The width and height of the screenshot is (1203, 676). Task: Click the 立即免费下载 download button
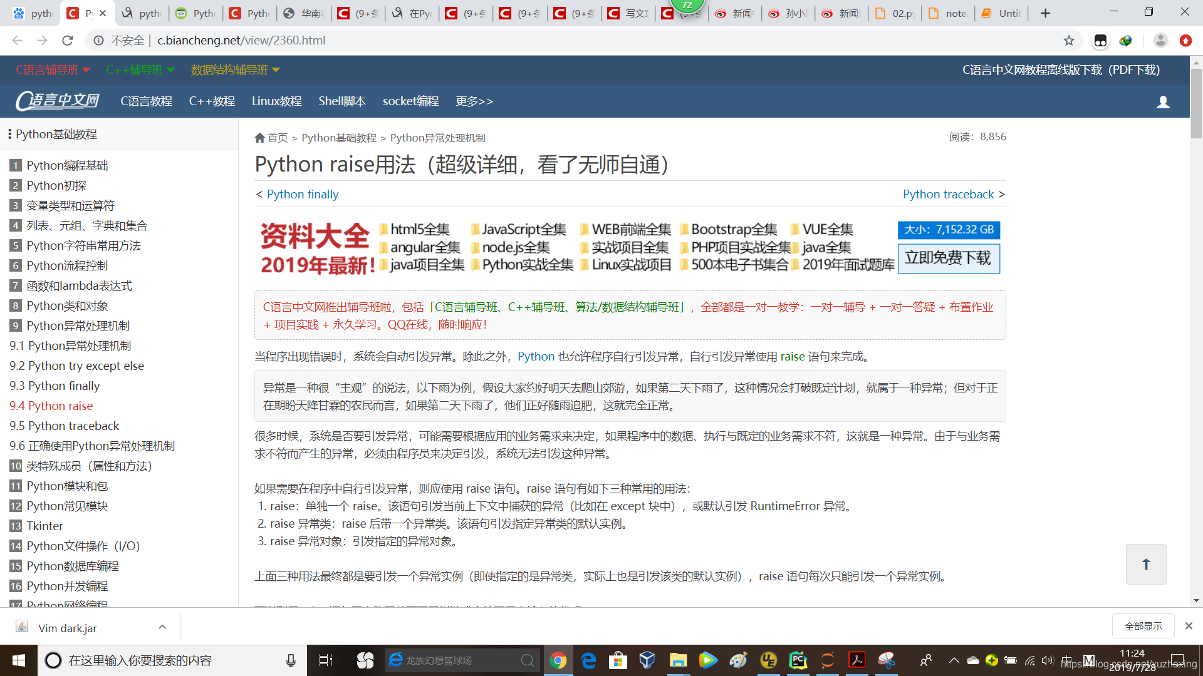click(949, 258)
